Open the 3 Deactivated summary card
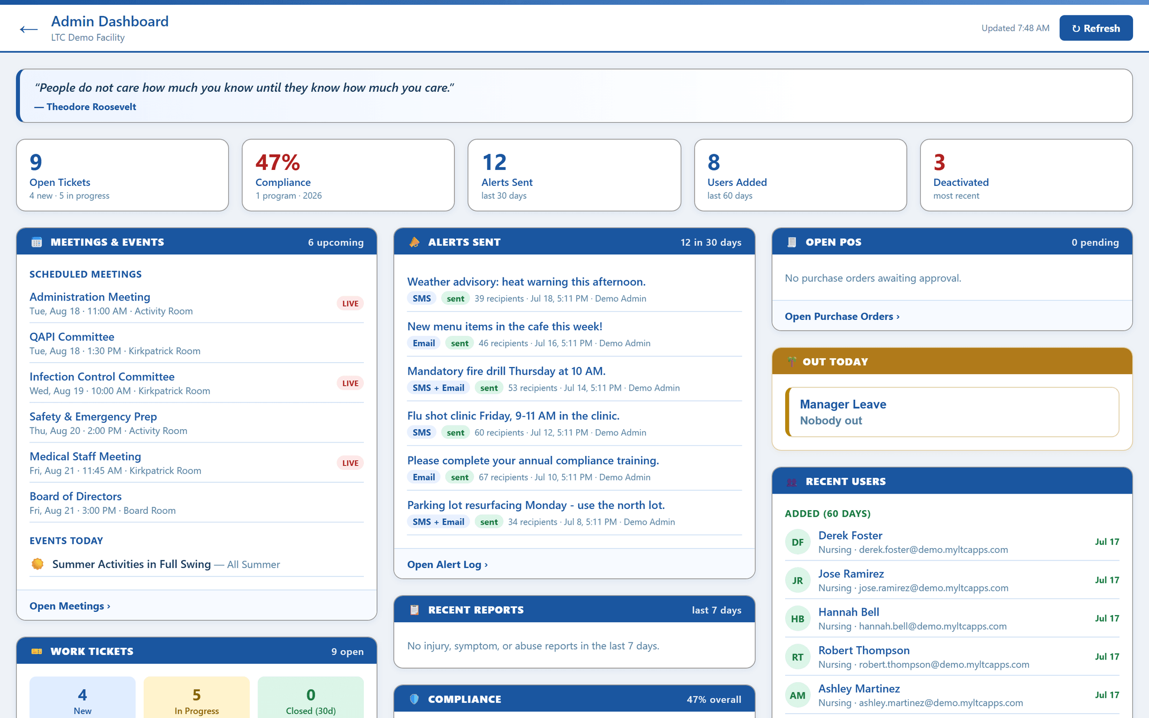This screenshot has width=1149, height=718. click(x=1026, y=175)
